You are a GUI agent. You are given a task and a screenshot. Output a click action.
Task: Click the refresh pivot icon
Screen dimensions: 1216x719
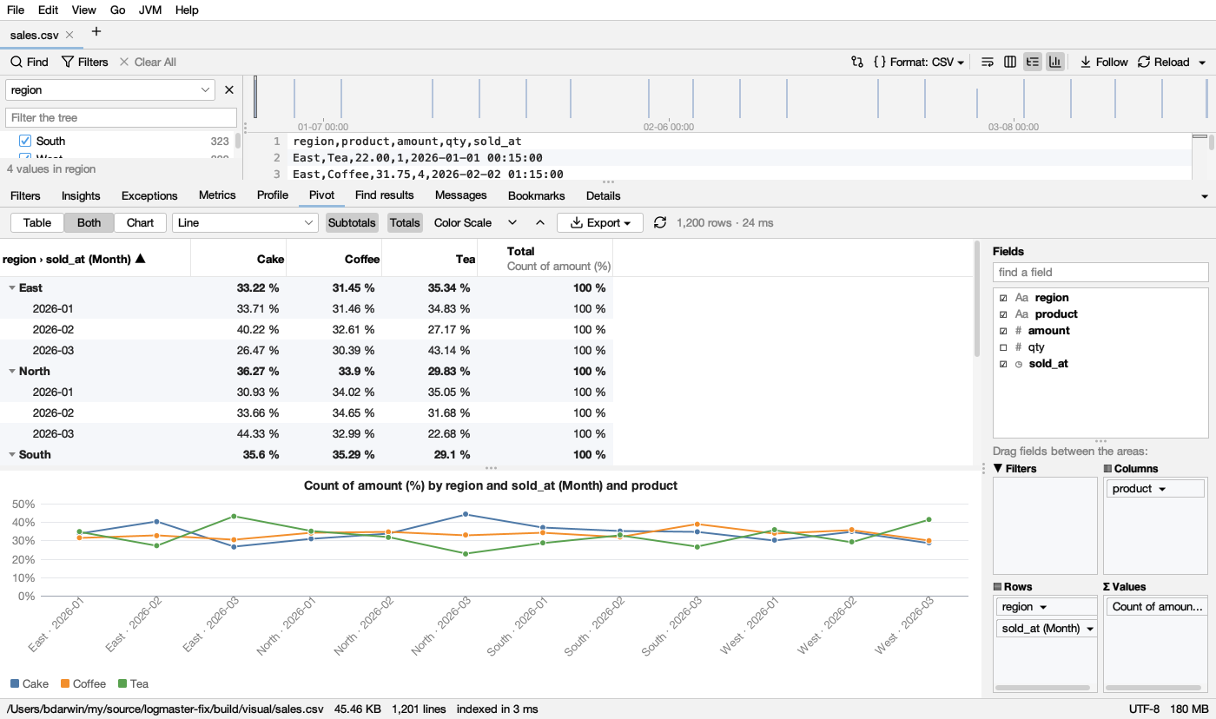pyautogui.click(x=660, y=222)
